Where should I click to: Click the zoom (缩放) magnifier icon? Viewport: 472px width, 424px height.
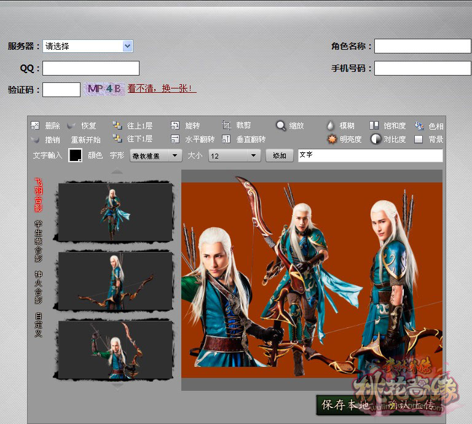(281, 126)
